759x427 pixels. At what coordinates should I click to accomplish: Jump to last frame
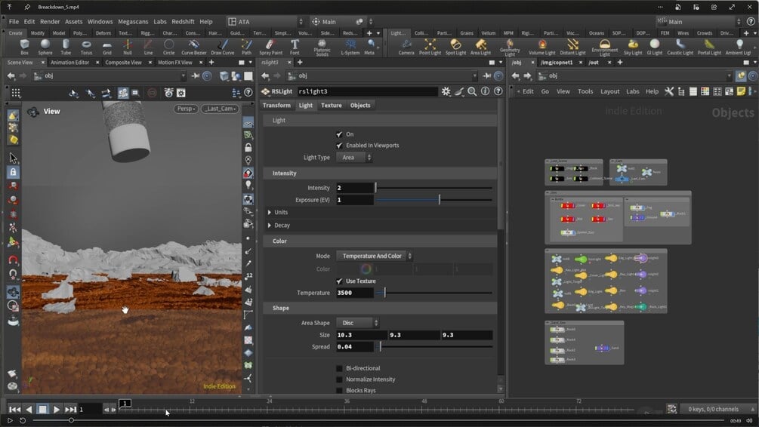point(71,410)
